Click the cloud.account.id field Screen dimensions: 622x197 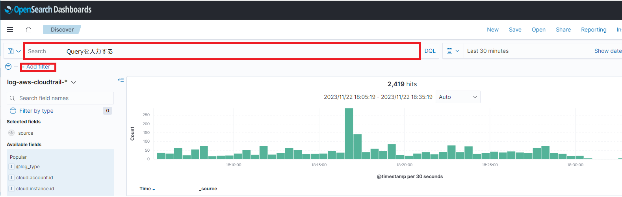(35, 178)
